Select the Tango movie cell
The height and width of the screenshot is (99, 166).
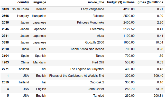tap(100, 56)
